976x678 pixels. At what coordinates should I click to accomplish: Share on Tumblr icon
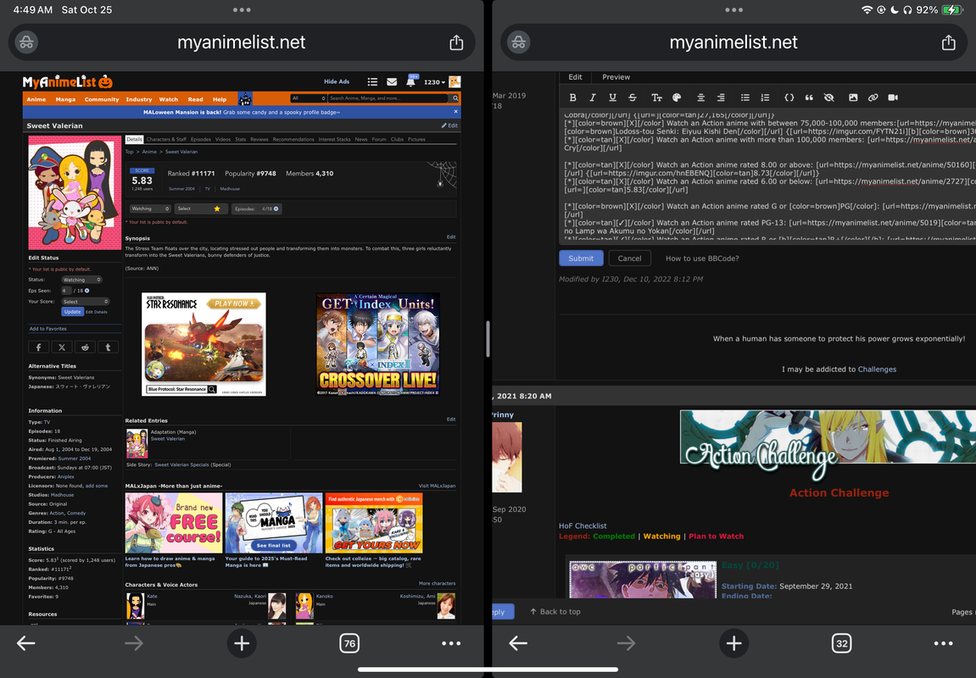(x=108, y=347)
